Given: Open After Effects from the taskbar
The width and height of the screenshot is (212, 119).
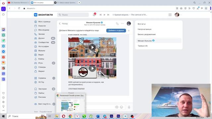Looking at the screenshot, I should point(111,116).
